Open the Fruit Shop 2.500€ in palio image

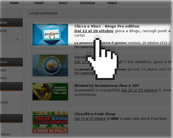click(x=50, y=122)
